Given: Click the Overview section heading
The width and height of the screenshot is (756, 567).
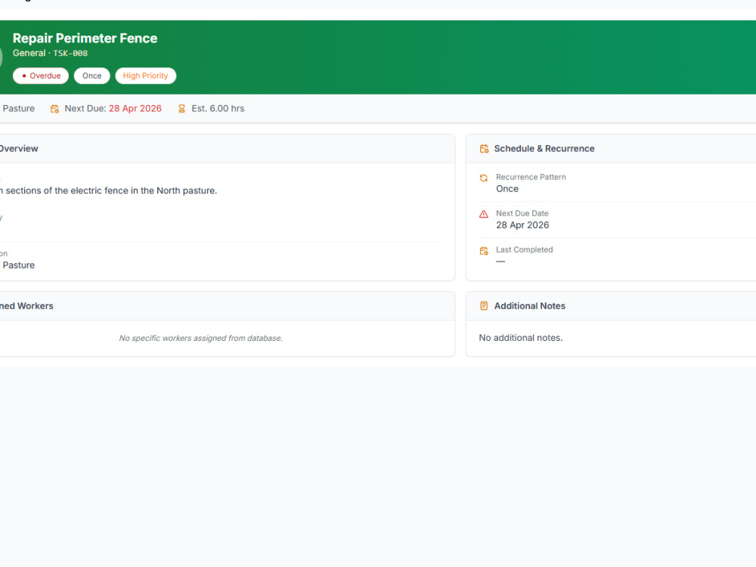Looking at the screenshot, I should click(19, 148).
